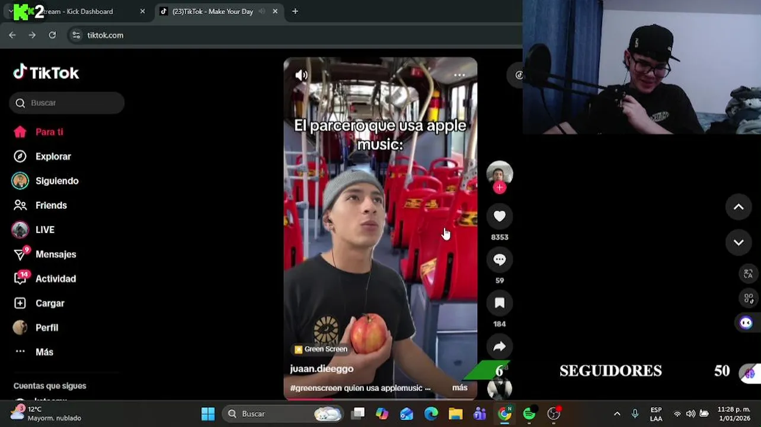
Task: Open the comments with 59 count
Action: tap(500, 260)
